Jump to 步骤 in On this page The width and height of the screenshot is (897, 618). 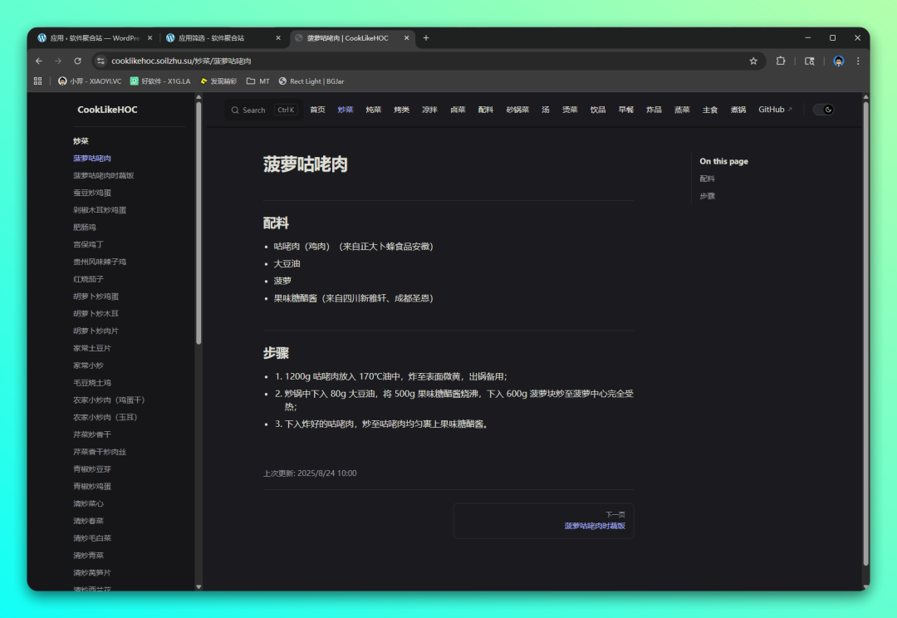coord(707,196)
